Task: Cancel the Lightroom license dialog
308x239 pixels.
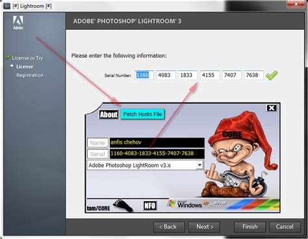Action: (285, 227)
